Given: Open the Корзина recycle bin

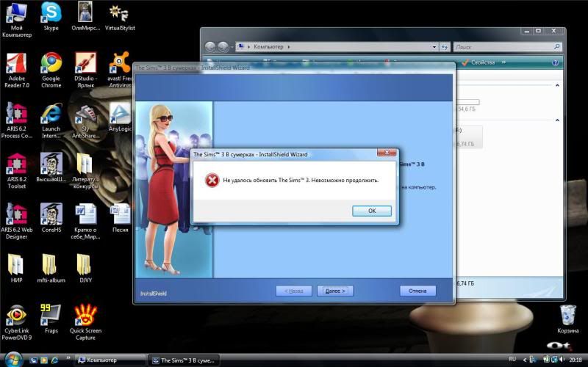Looking at the screenshot, I should coord(567,319).
